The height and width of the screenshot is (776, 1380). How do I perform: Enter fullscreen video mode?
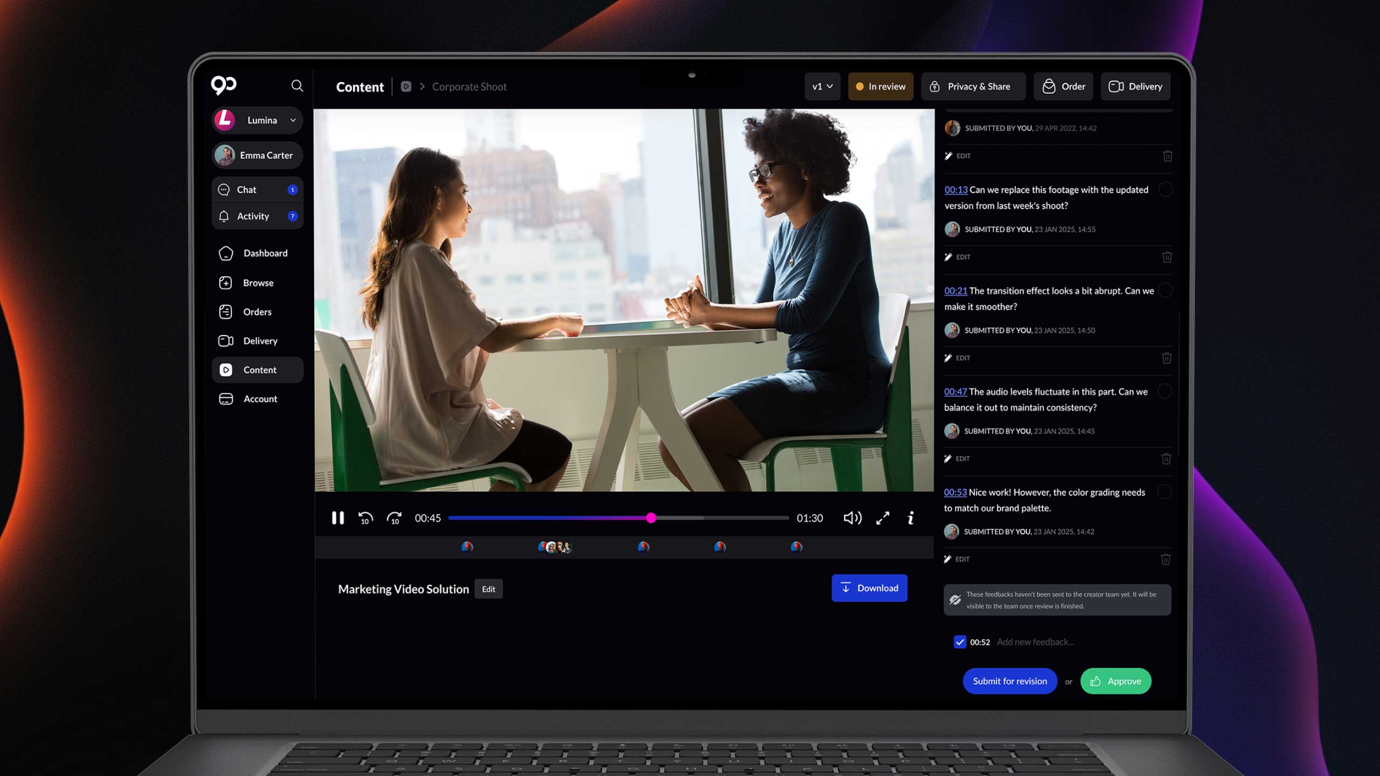point(883,518)
